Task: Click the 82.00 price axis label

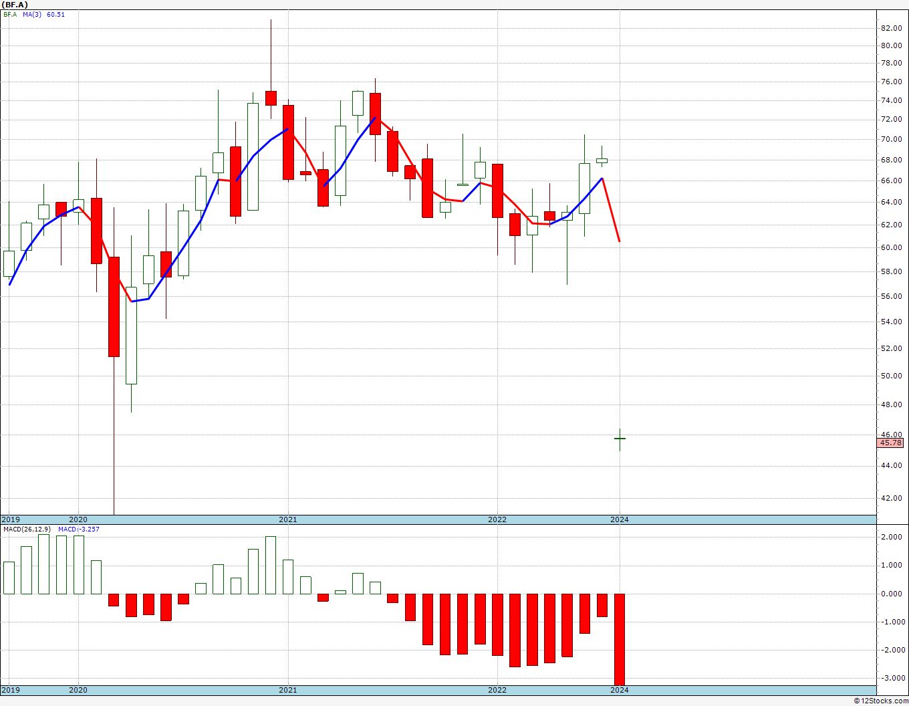Action: [x=891, y=28]
